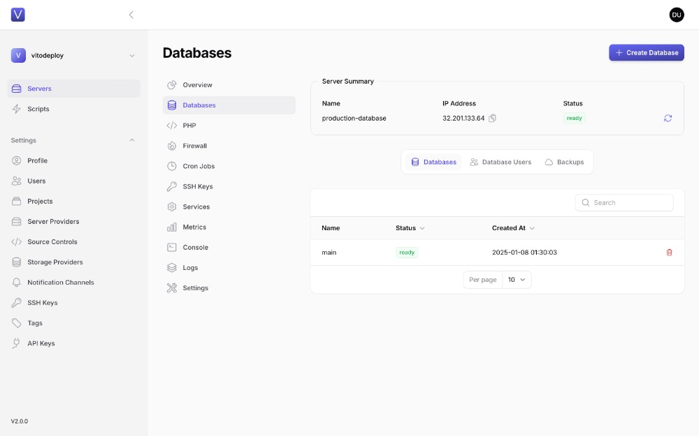Click the Projects icon
The image size is (699, 436).
pos(17,201)
